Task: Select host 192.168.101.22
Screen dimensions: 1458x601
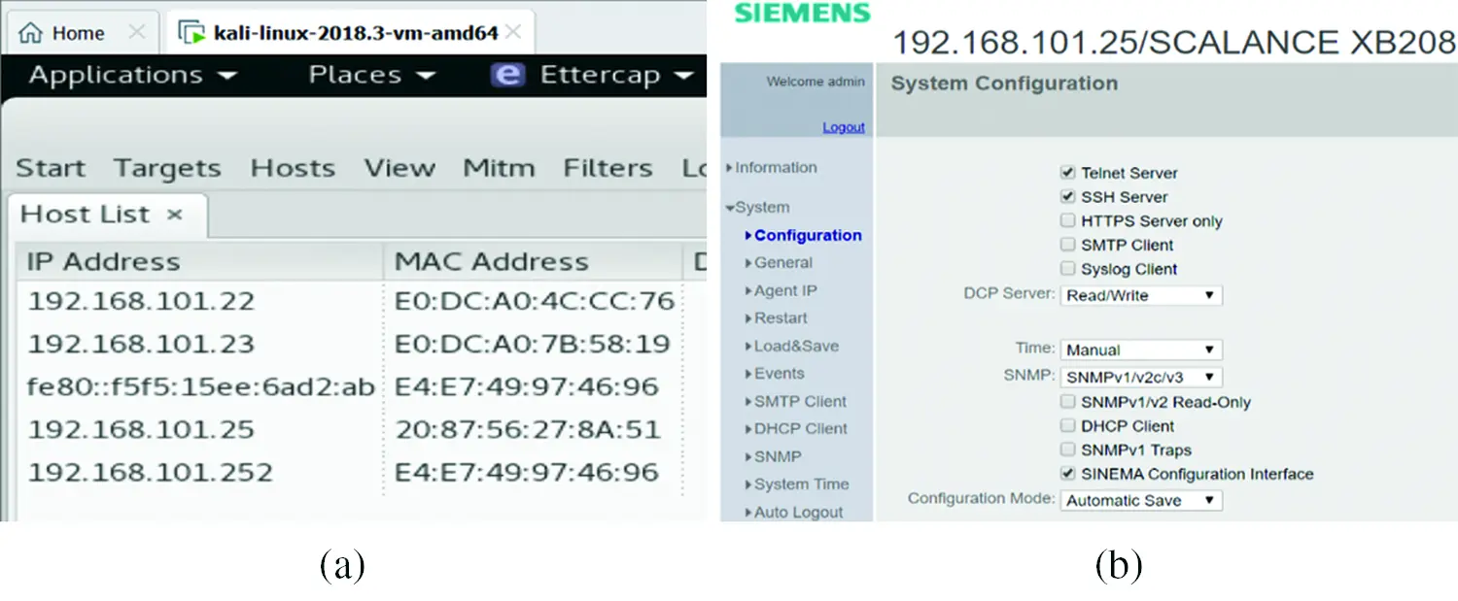Action: coord(141,302)
